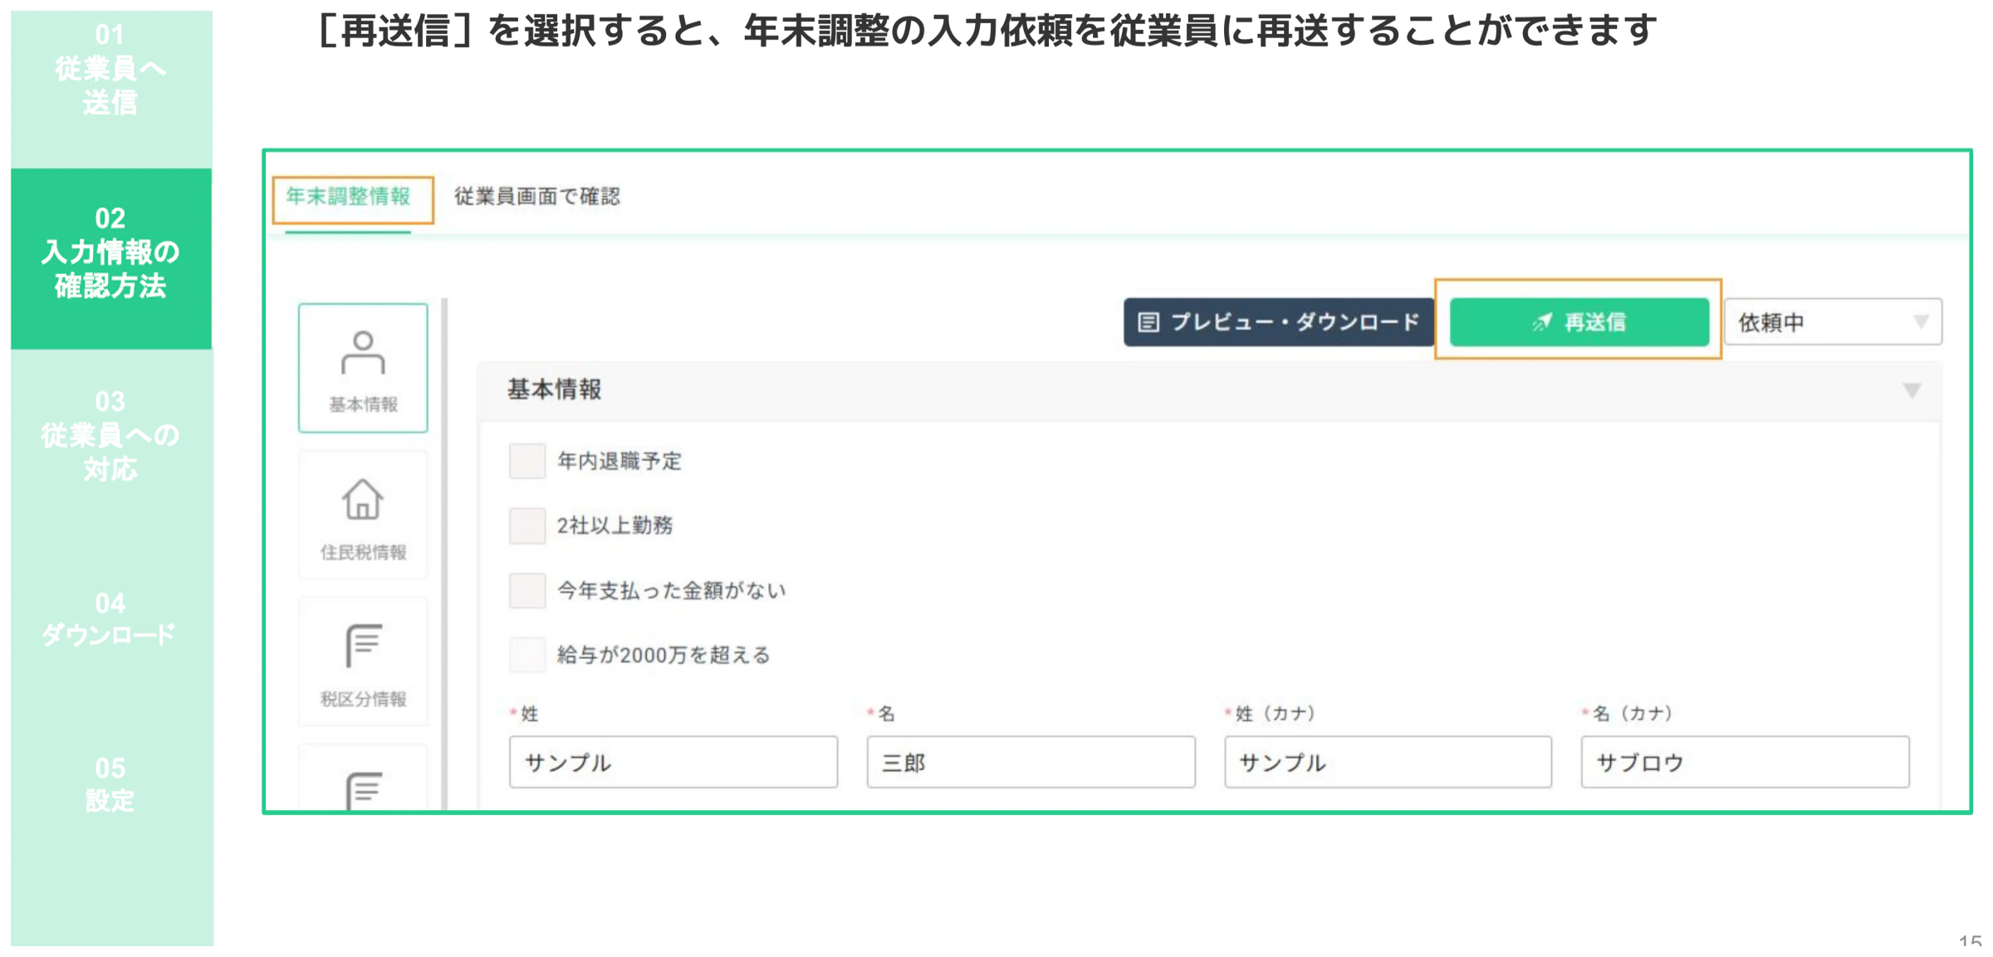Screen dimensions: 1993x957
Task: Click the document icon in プレビュー・ダウンロード button
Action: tap(1148, 322)
